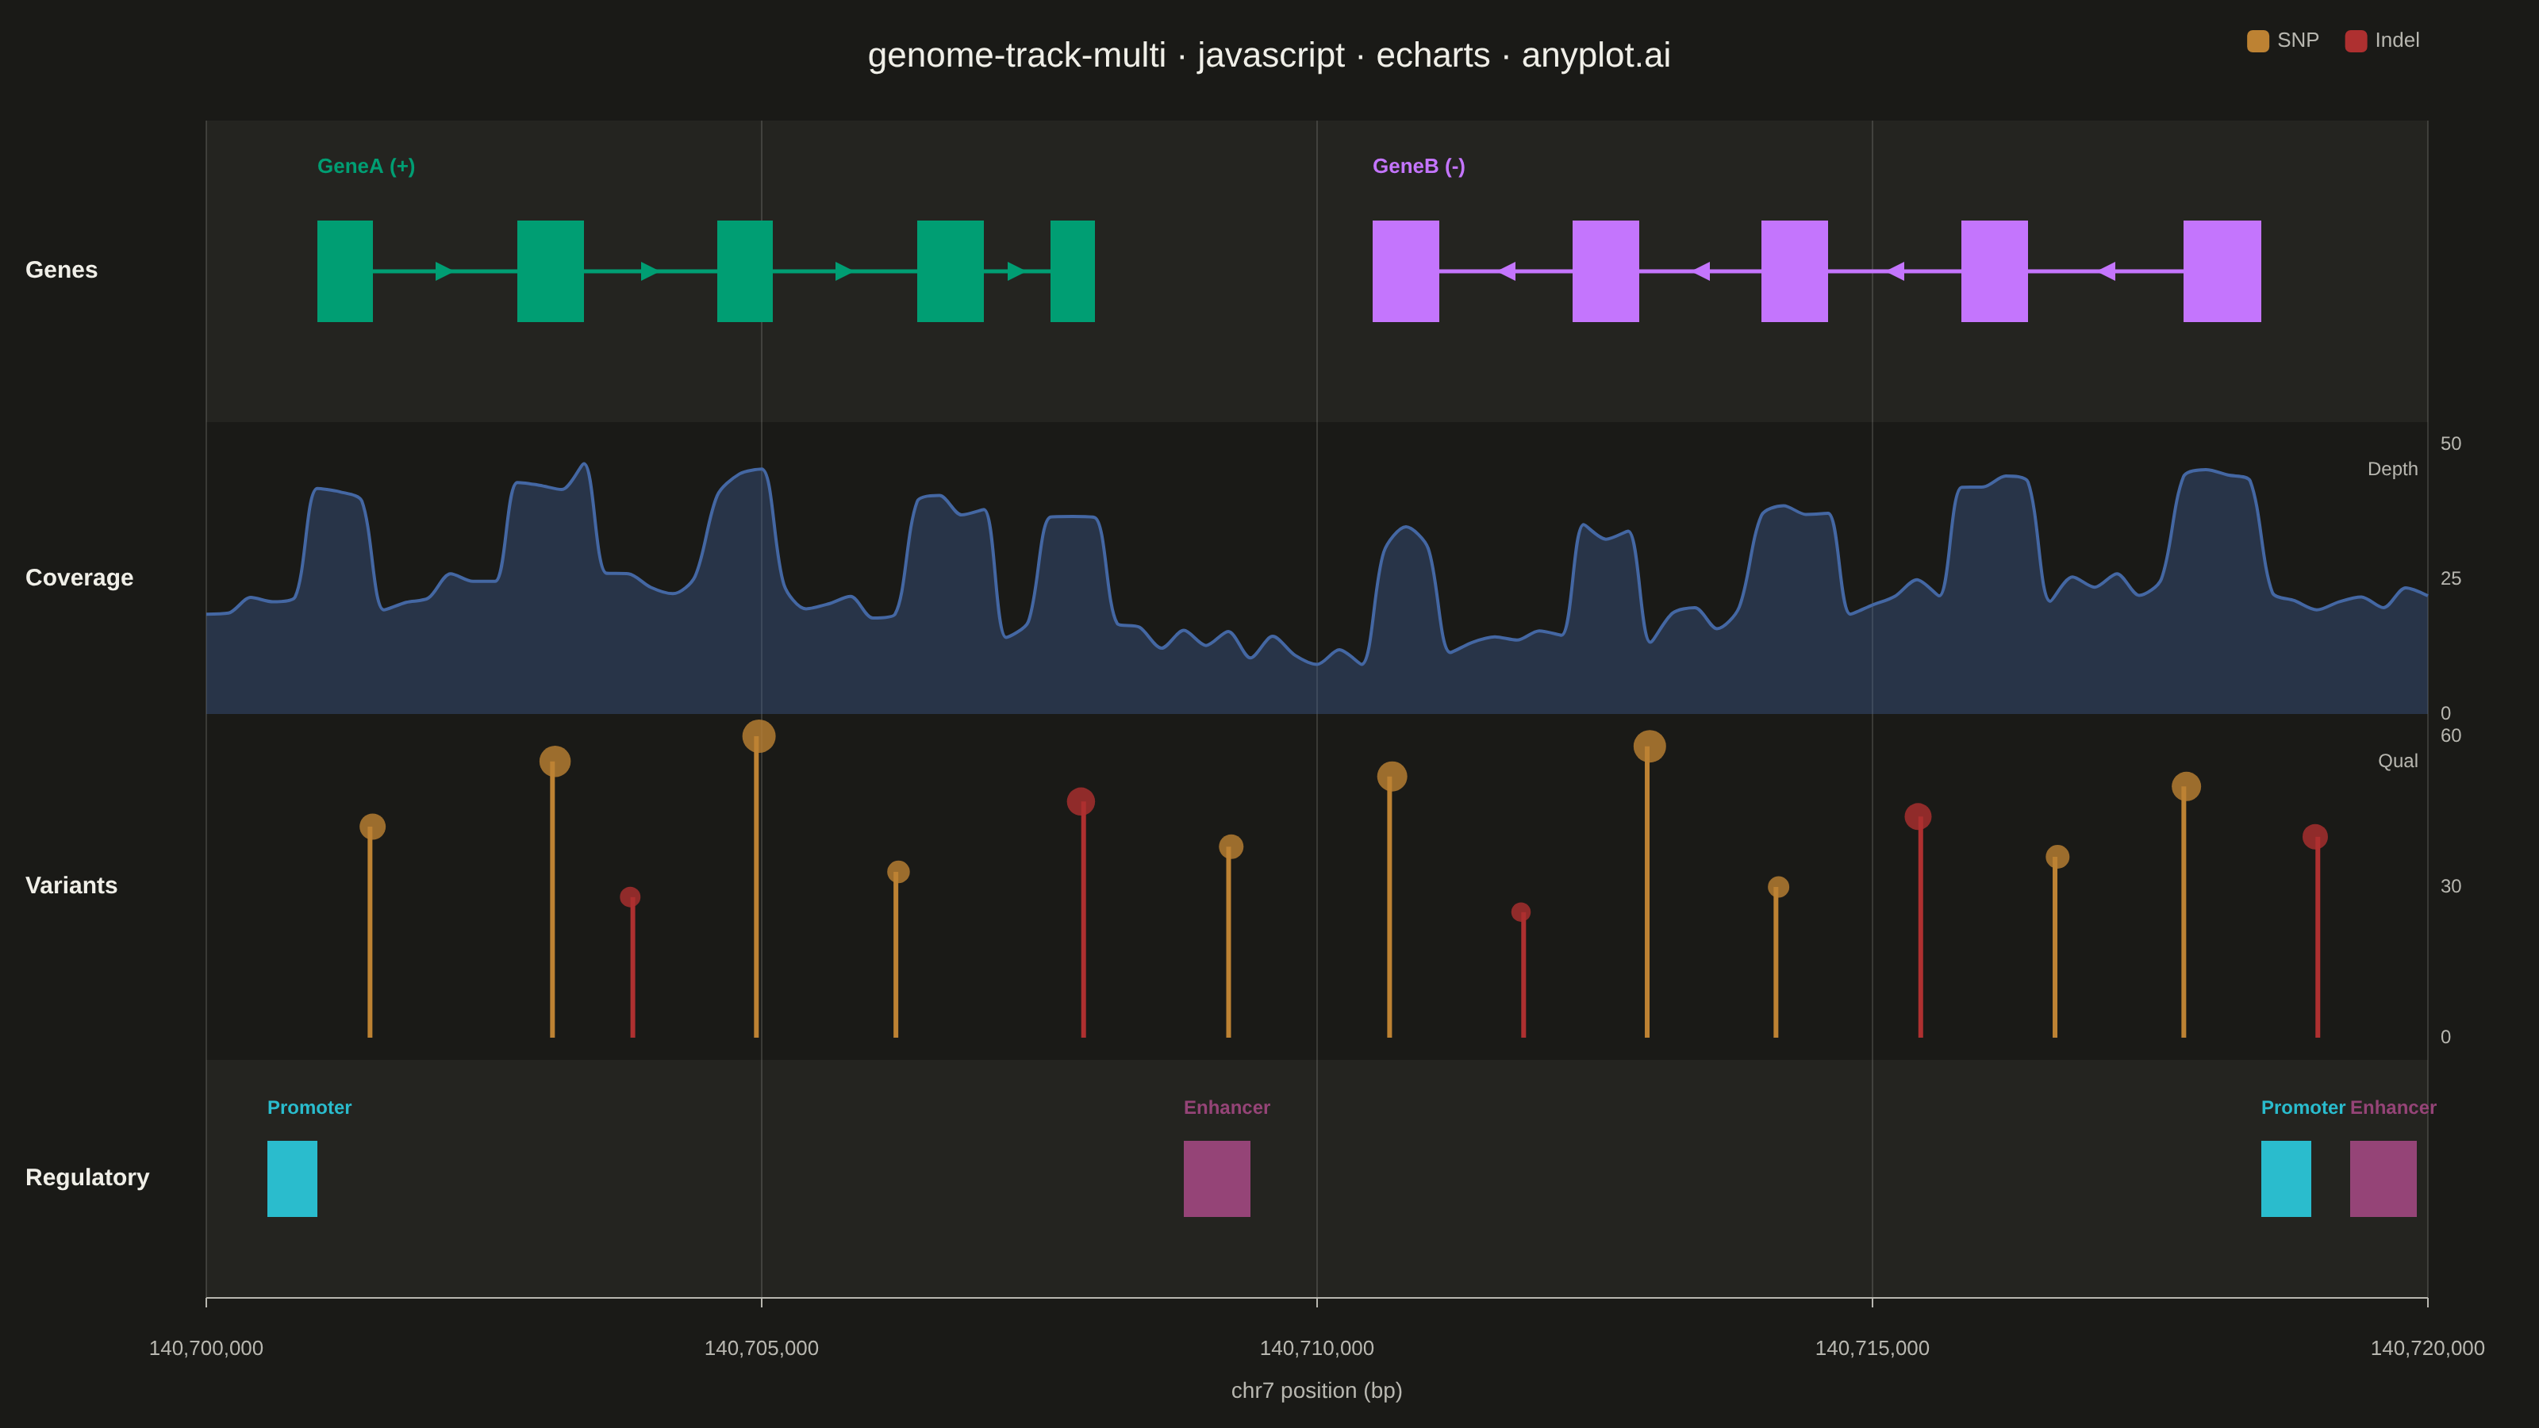This screenshot has height=1428, width=2539.
Task: Click the GeneA (+) label
Action: coord(366,166)
